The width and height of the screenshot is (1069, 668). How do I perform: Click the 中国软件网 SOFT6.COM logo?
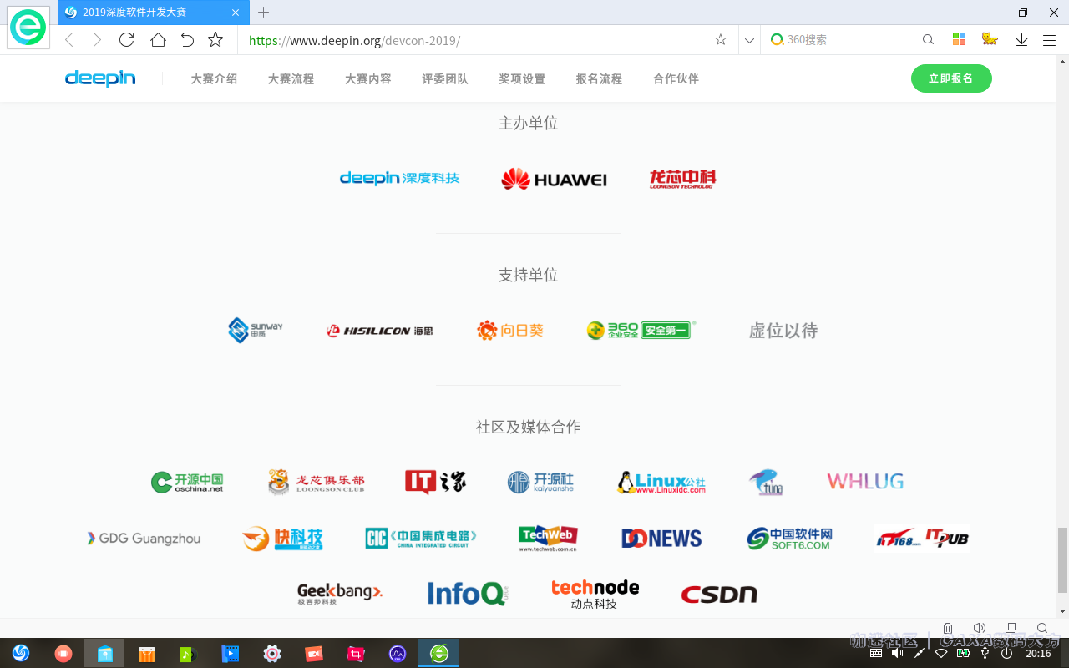(x=790, y=539)
